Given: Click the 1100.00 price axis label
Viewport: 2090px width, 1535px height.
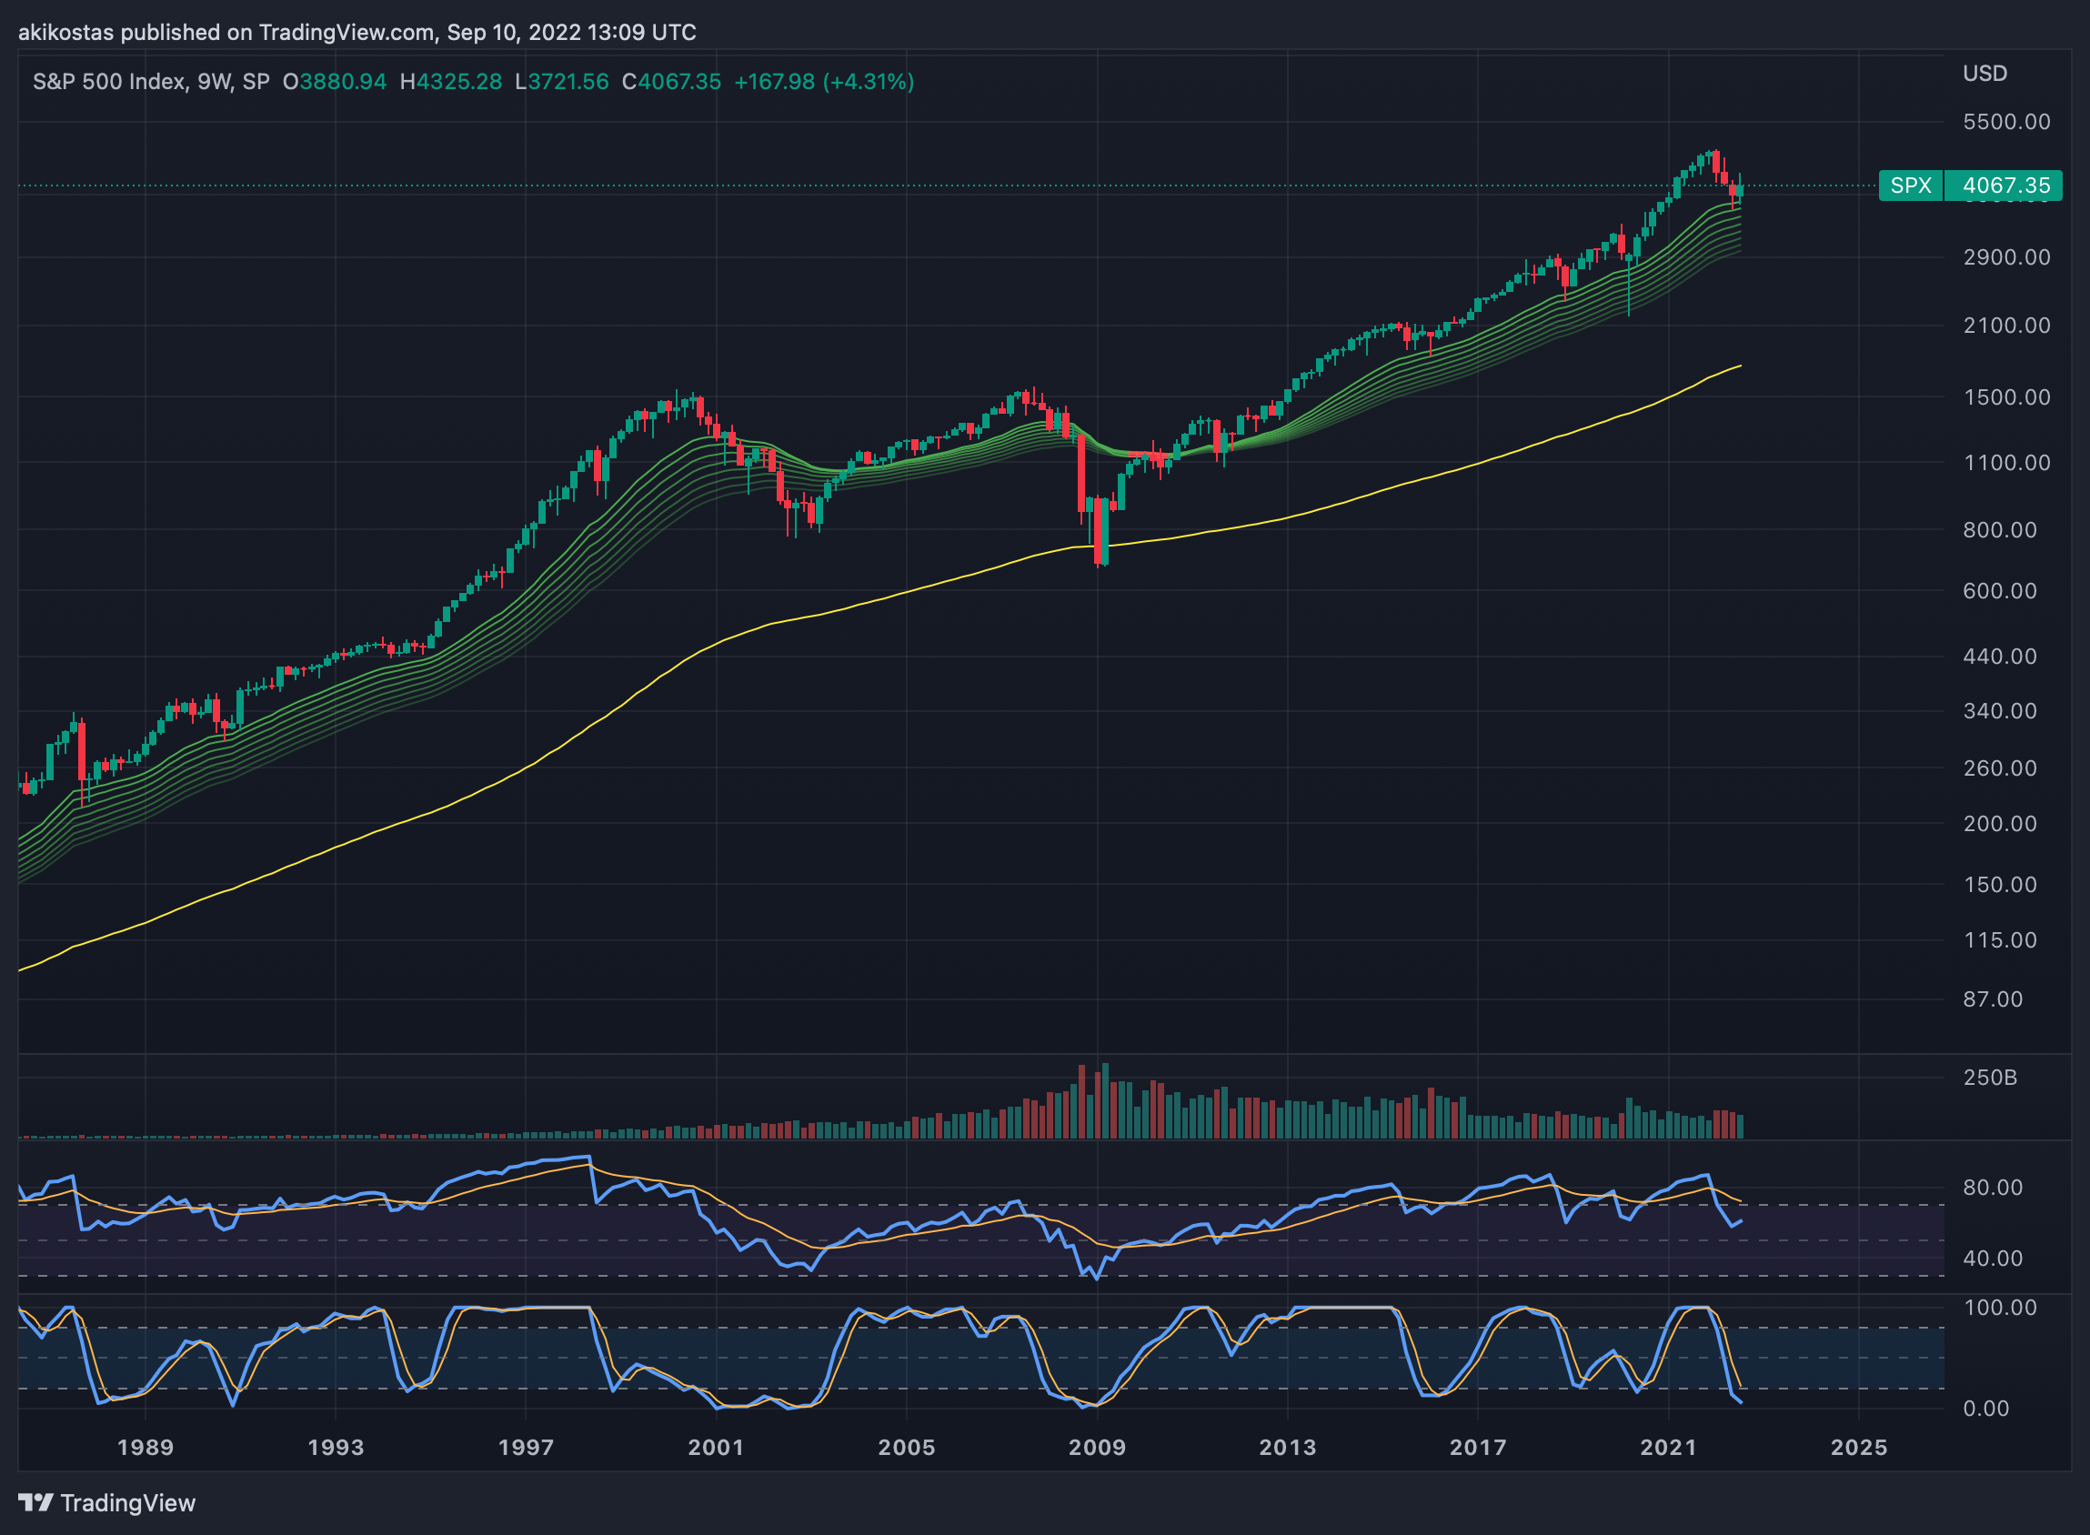Looking at the screenshot, I should coord(2006,463).
